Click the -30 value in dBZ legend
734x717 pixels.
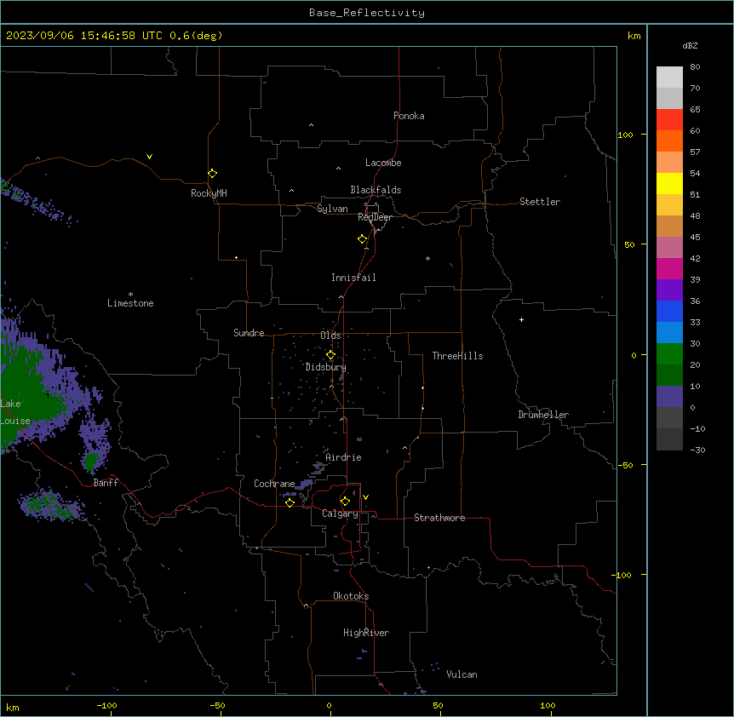point(697,450)
